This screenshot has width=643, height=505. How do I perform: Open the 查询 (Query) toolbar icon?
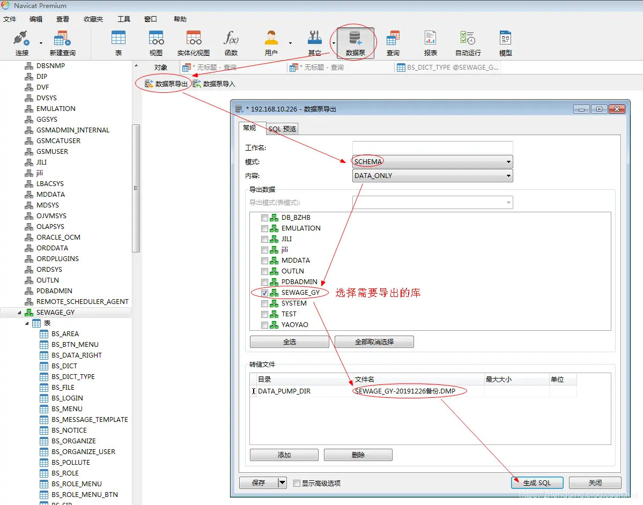tap(393, 43)
